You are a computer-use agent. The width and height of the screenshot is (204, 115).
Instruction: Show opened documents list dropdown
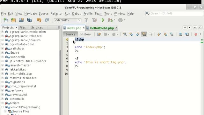click(x=195, y=27)
